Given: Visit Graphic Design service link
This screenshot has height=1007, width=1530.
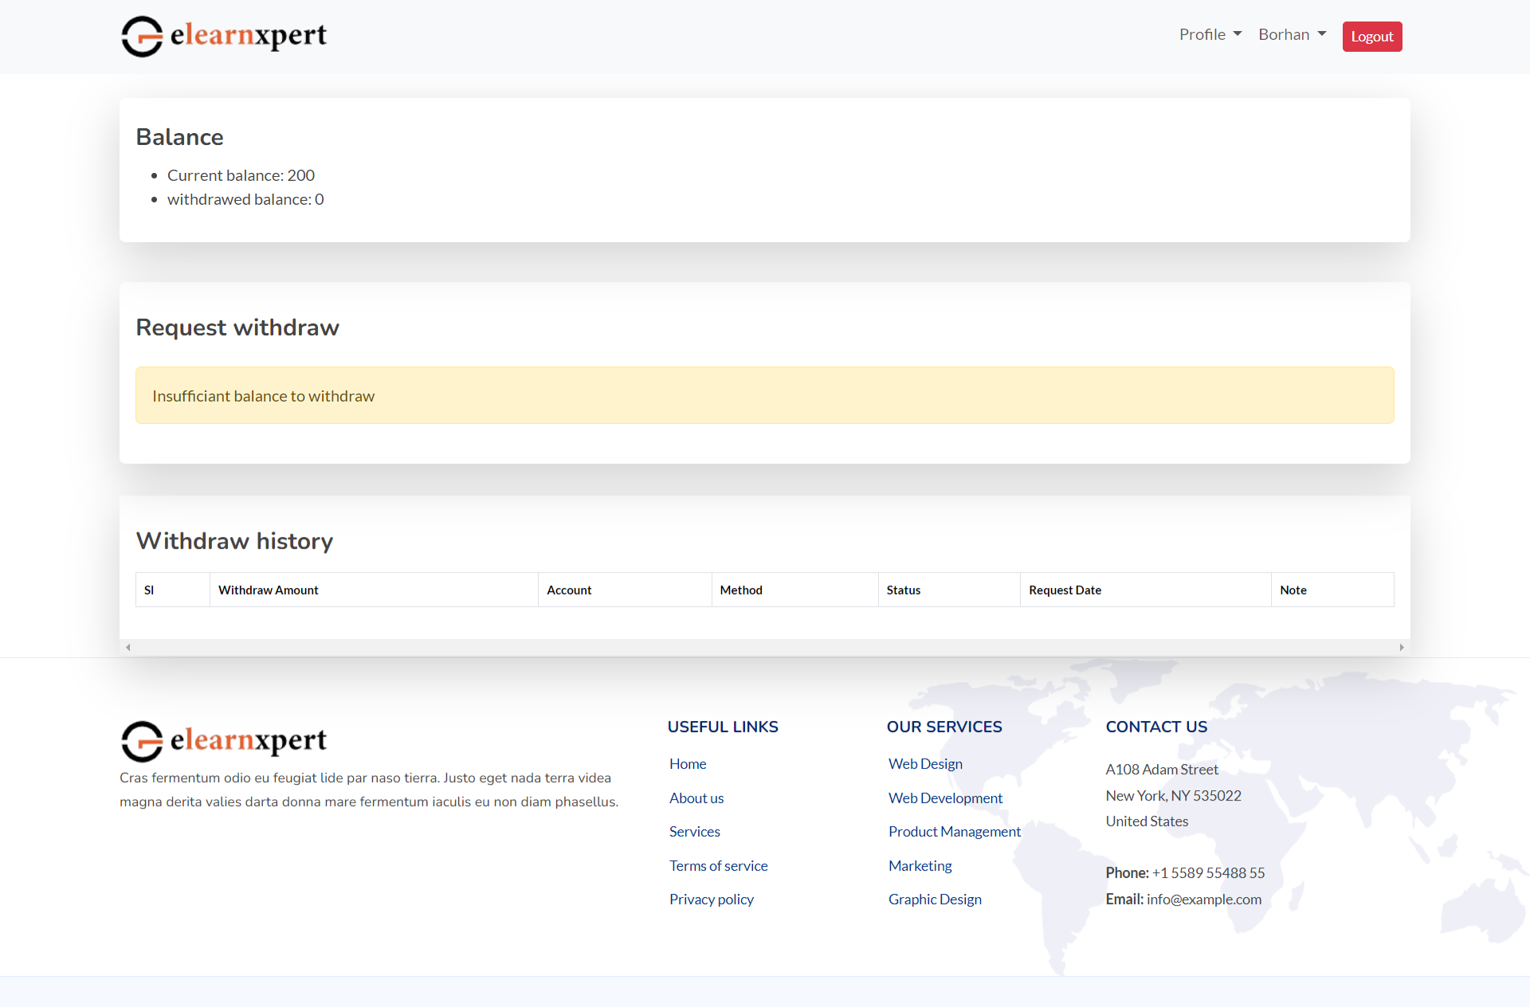Looking at the screenshot, I should click(x=935, y=899).
